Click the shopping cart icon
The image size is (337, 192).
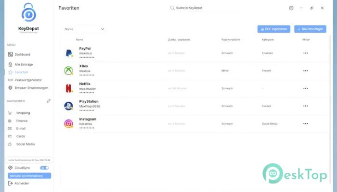tap(10, 113)
